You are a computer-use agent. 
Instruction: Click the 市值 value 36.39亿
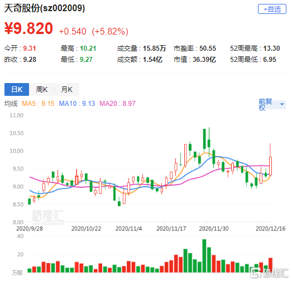(204, 60)
